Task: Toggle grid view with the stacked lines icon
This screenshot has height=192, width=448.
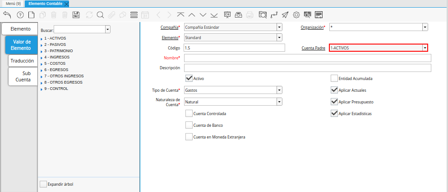Action: 134,14
